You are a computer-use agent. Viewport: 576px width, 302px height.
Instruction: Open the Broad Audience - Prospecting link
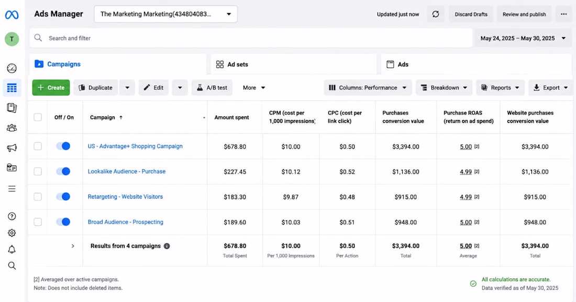click(126, 222)
